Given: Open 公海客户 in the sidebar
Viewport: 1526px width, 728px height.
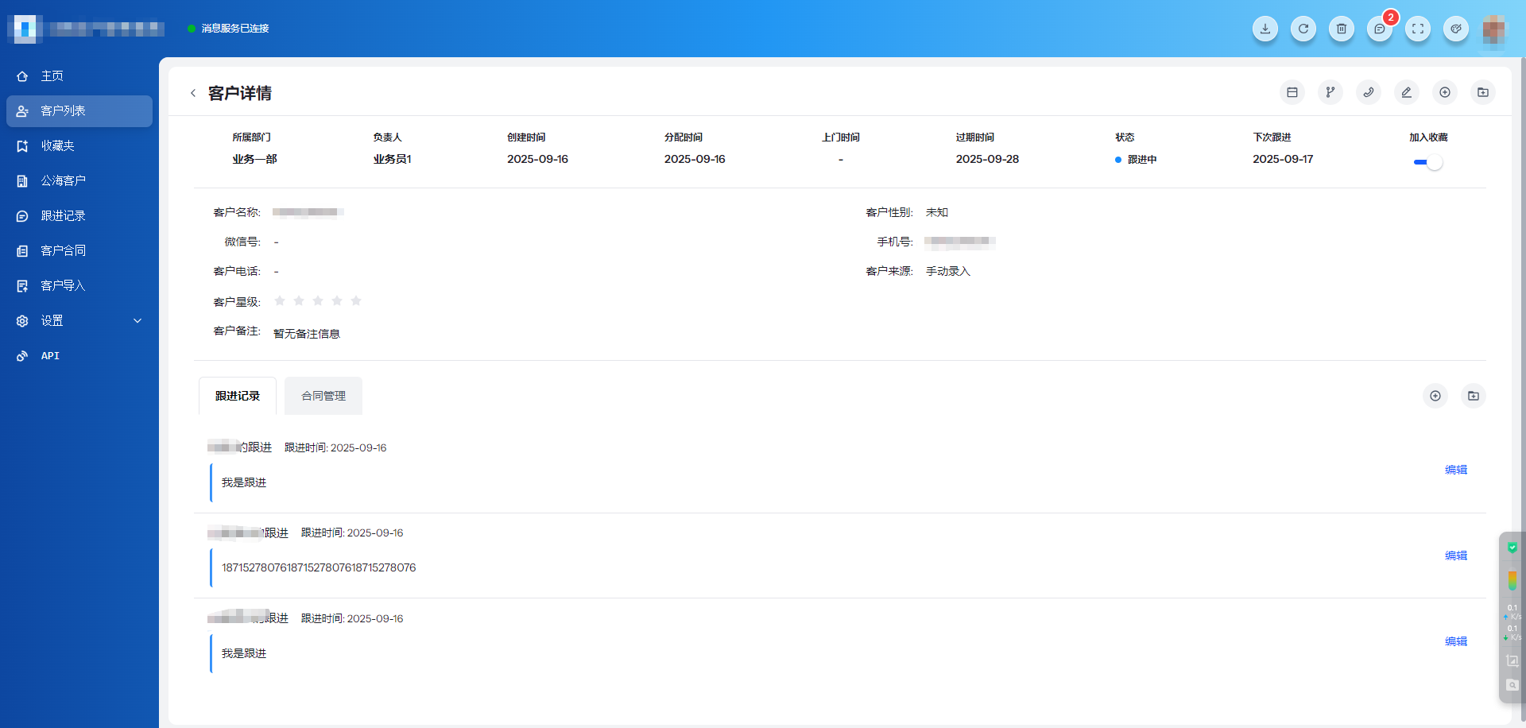Looking at the screenshot, I should 79,181.
